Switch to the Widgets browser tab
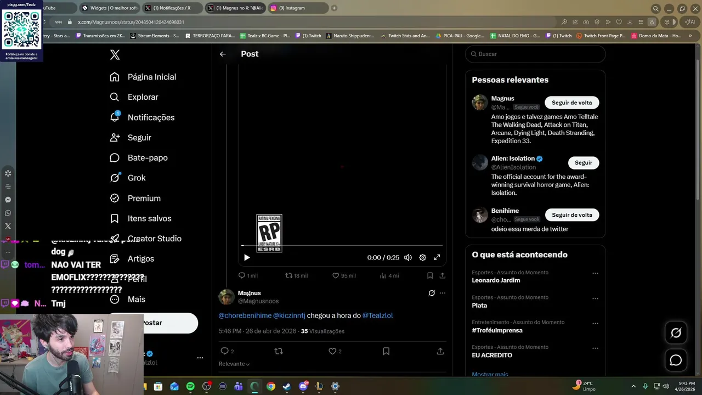The width and height of the screenshot is (702, 395). tap(109, 8)
